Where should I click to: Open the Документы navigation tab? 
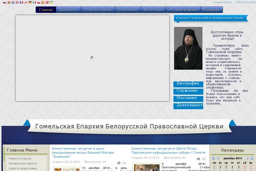(x=68, y=10)
